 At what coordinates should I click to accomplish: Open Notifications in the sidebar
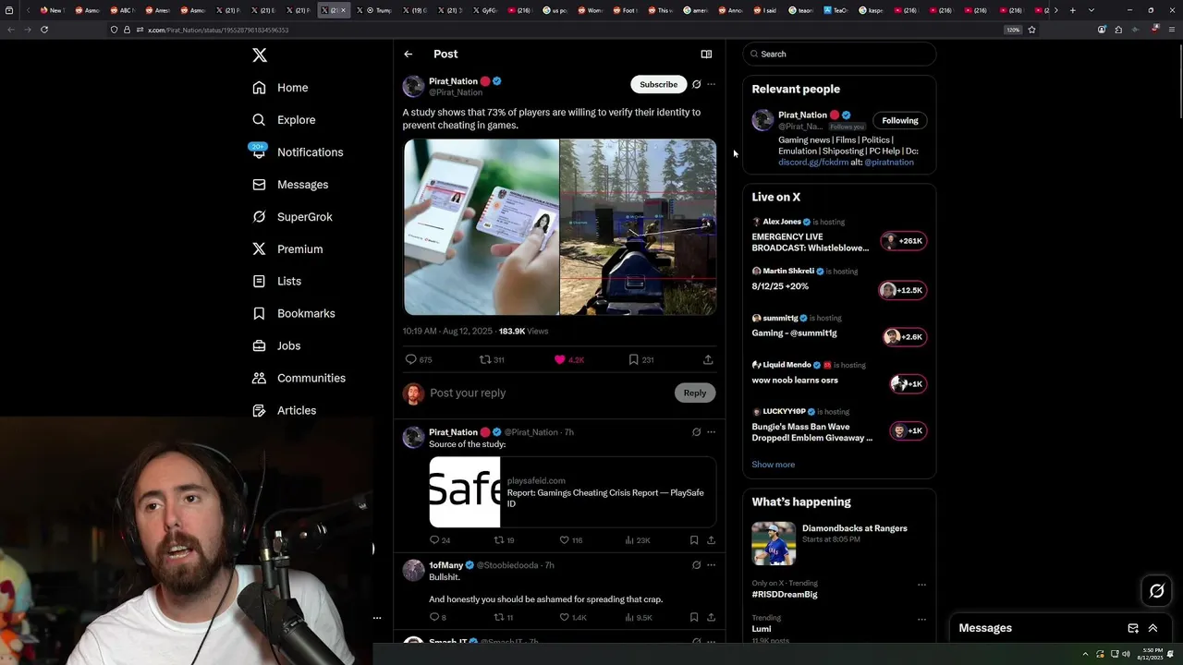(x=298, y=152)
